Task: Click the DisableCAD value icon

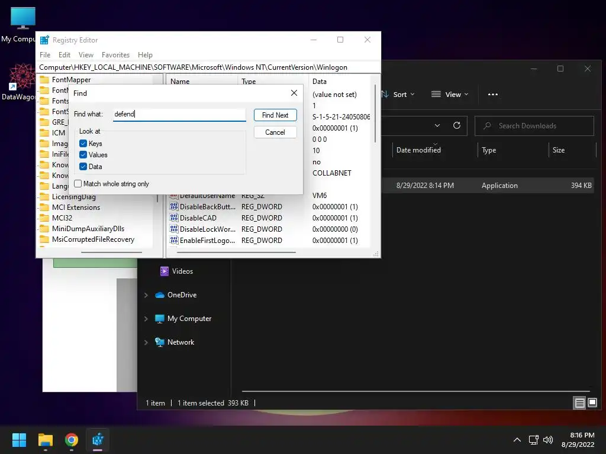Action: coord(174,218)
